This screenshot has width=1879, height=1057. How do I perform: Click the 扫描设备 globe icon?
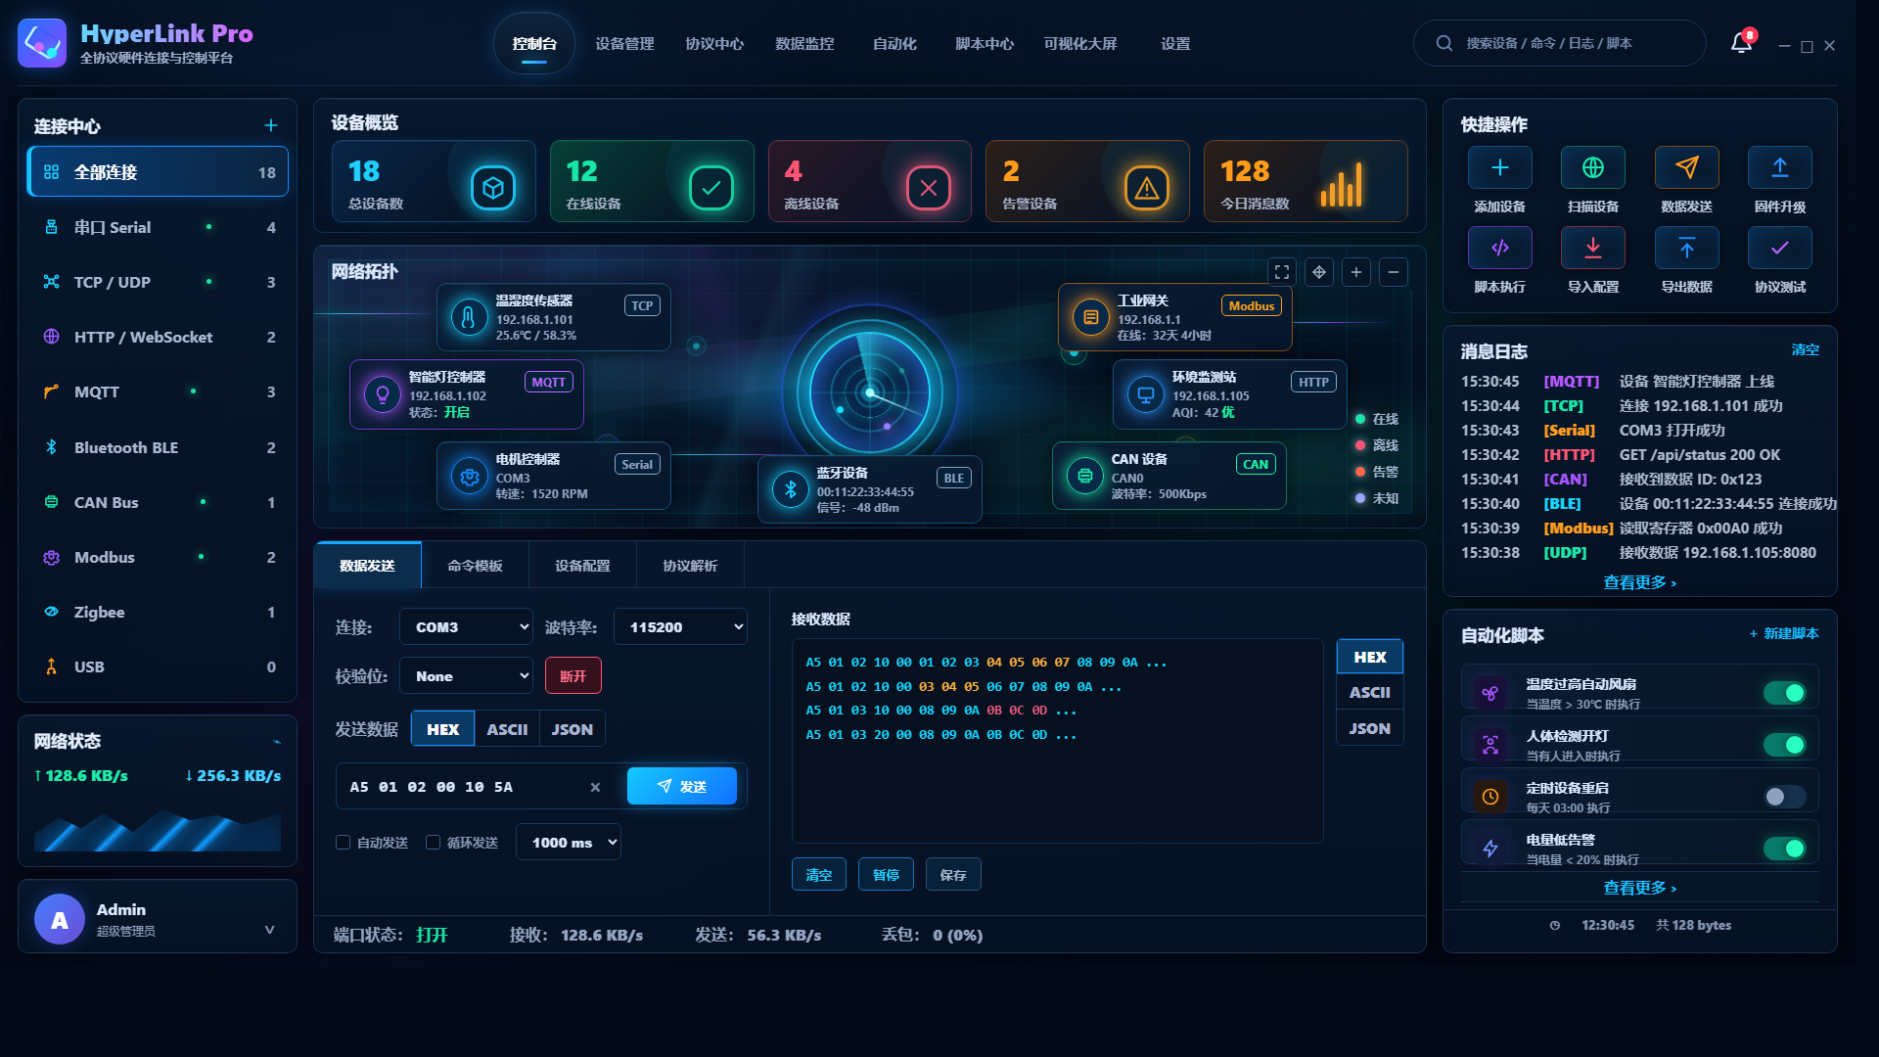[x=1593, y=167]
